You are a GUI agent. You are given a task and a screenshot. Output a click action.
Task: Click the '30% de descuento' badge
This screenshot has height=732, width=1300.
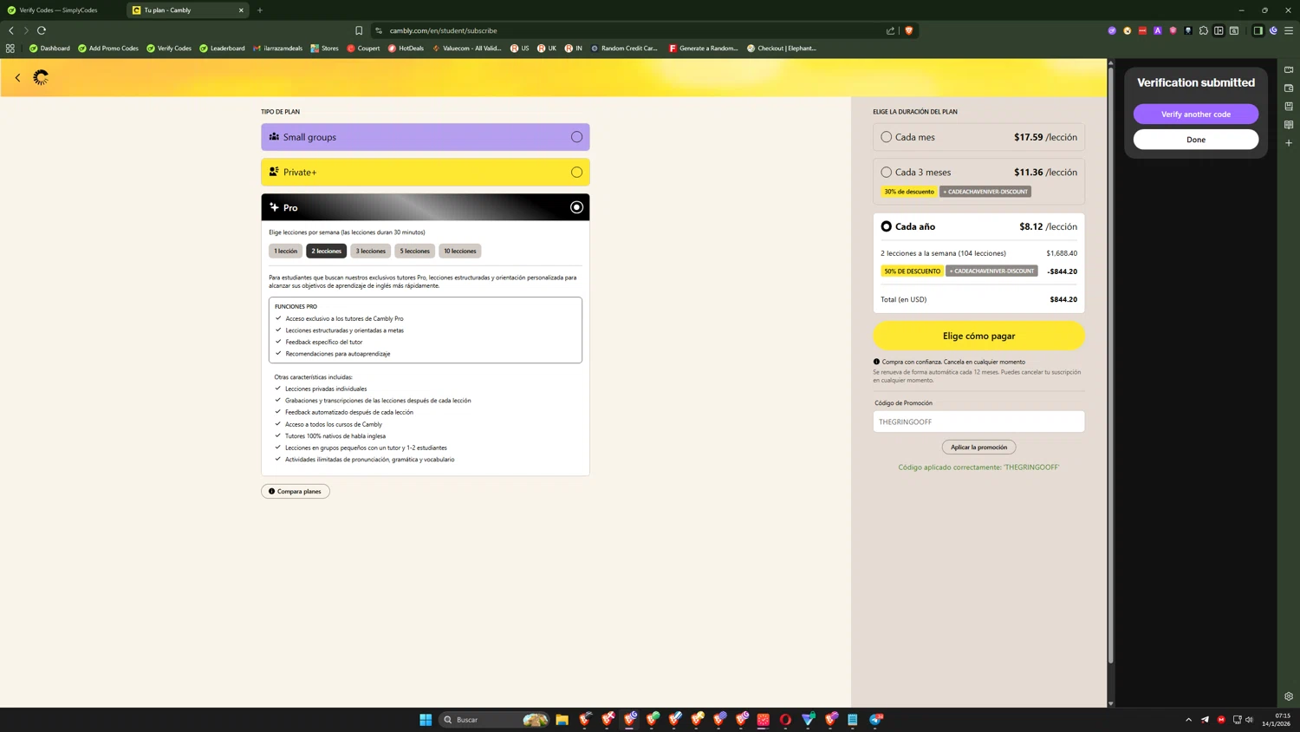point(909,192)
